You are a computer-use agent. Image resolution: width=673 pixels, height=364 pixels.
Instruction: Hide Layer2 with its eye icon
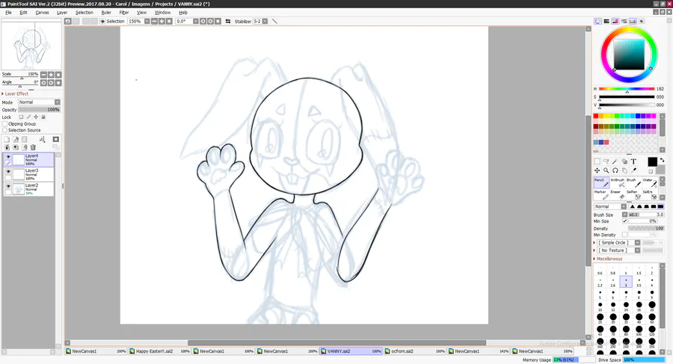pos(7,186)
